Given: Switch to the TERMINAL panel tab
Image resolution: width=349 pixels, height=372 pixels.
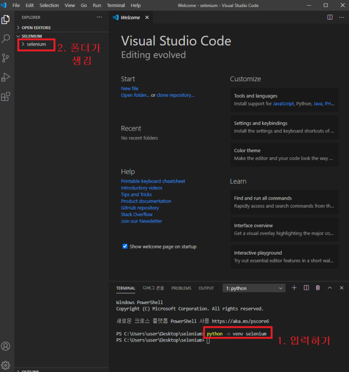Looking at the screenshot, I should point(125,288).
